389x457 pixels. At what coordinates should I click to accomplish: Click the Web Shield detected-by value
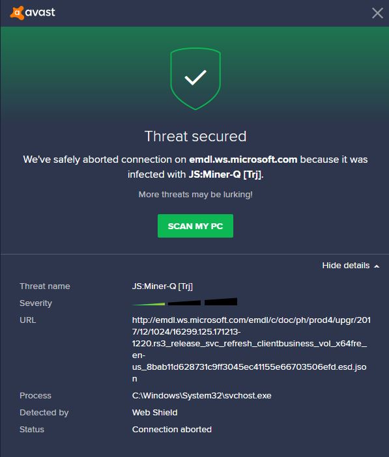pos(154,413)
